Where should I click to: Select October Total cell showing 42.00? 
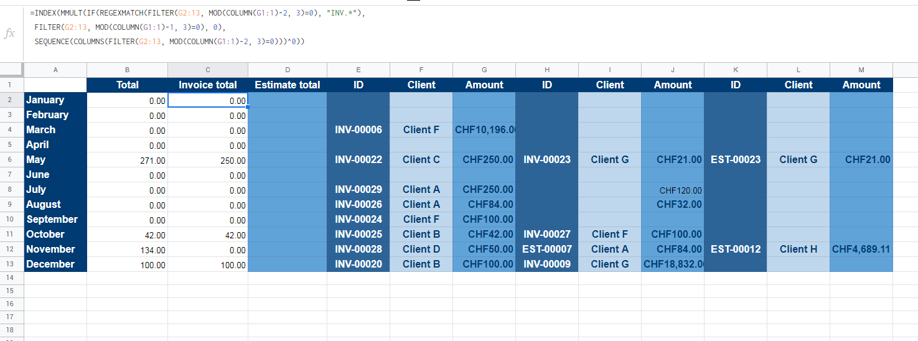[x=128, y=235]
